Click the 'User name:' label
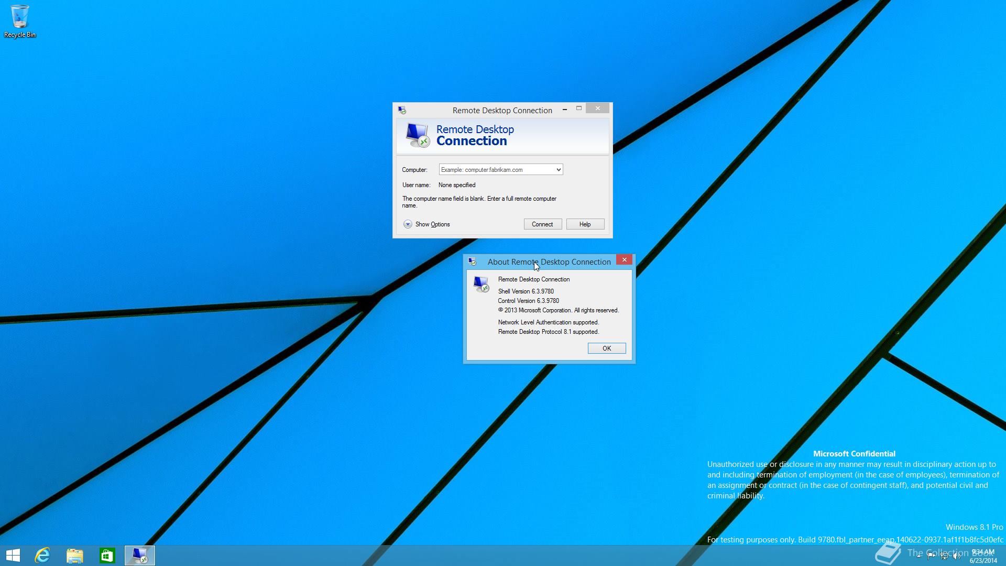The image size is (1006, 566). (x=416, y=185)
